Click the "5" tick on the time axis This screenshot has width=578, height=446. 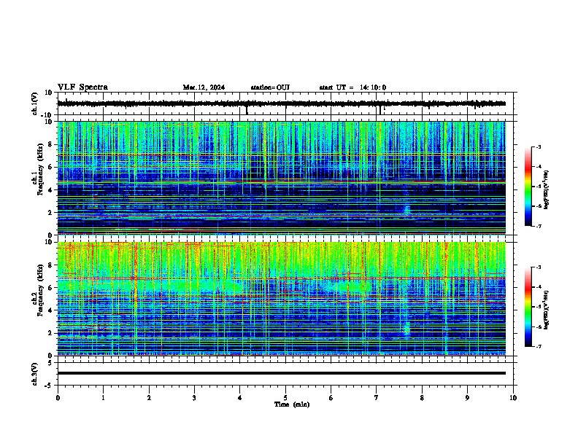click(x=285, y=398)
